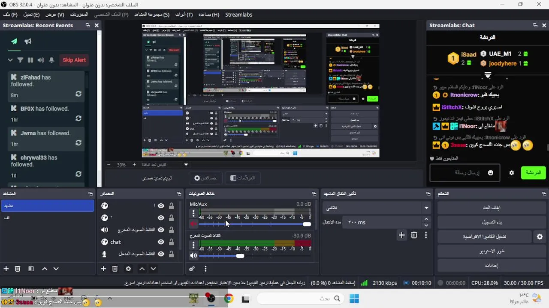Hide the audio input capture source

[x=161, y=254]
